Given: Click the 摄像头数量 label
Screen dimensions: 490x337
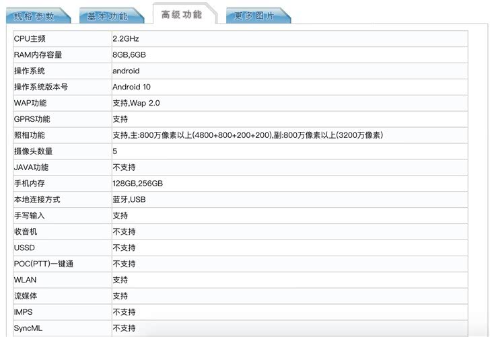Looking at the screenshot, I should point(33,151).
